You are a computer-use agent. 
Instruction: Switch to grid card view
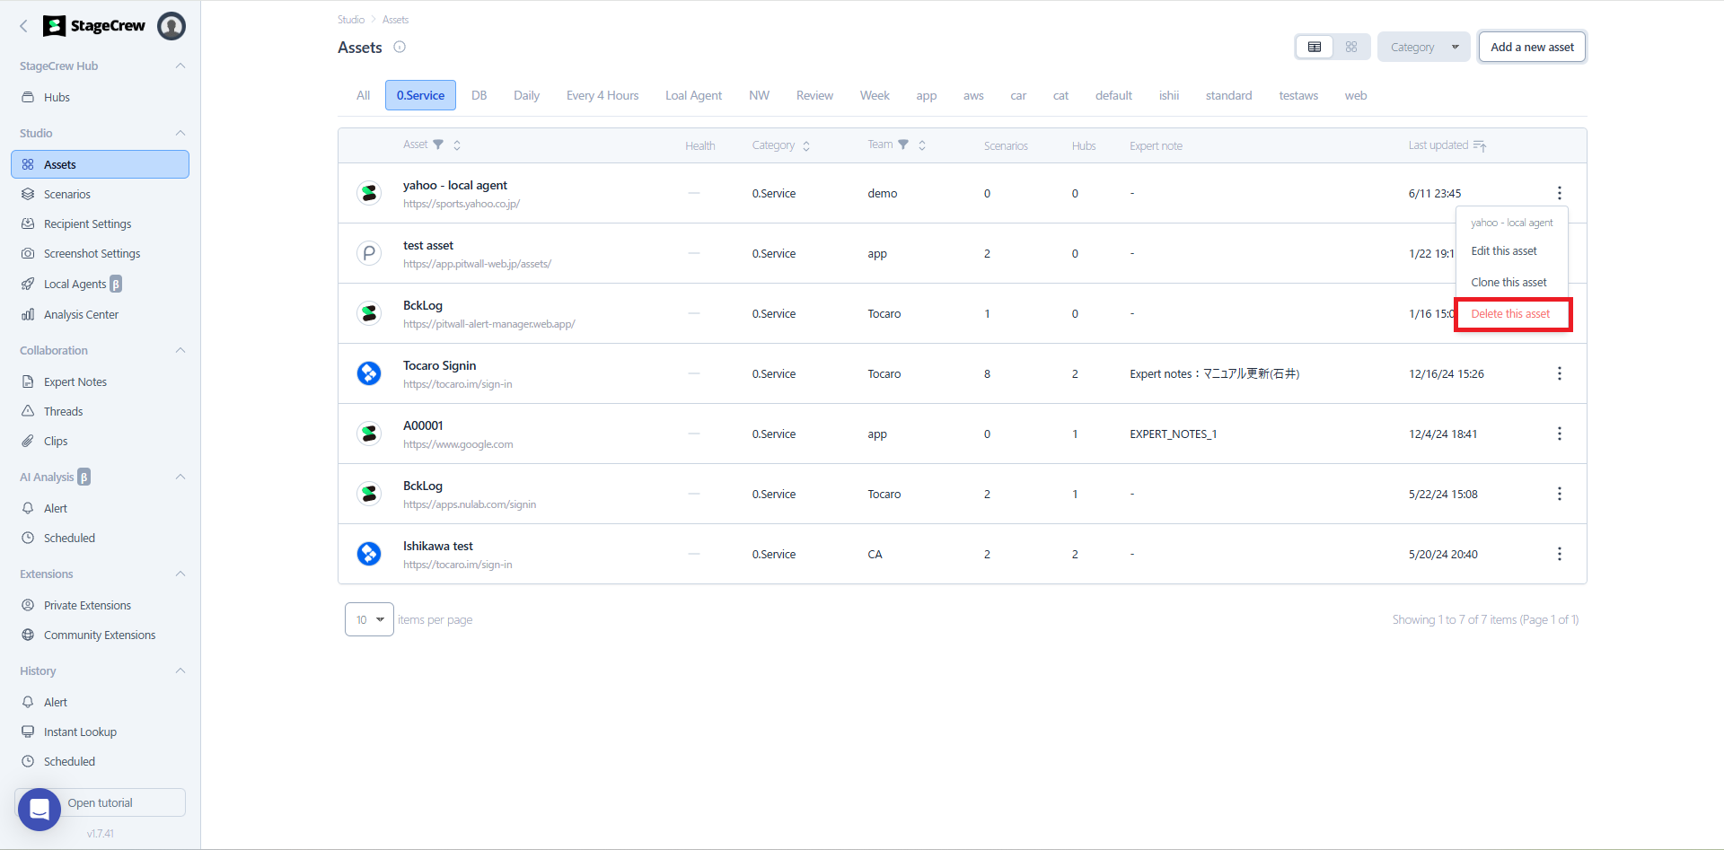coord(1350,47)
